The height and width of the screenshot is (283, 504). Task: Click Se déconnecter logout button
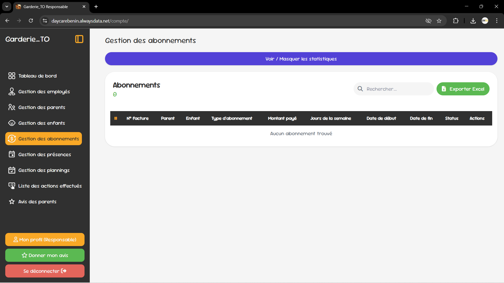click(45, 271)
